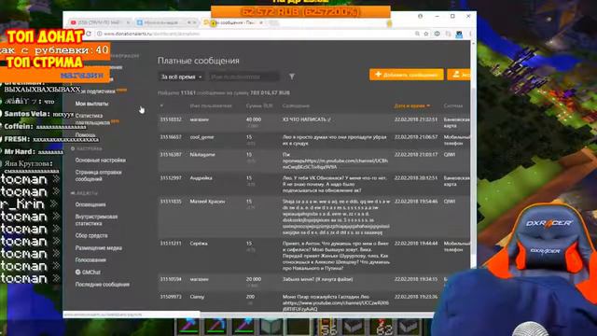Click 'Сообщение' column header
This screenshot has width=597, height=336.
(x=296, y=105)
